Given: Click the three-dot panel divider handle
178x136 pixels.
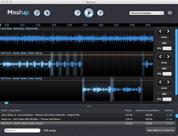Looking at the screenshot, I should 89,106.
